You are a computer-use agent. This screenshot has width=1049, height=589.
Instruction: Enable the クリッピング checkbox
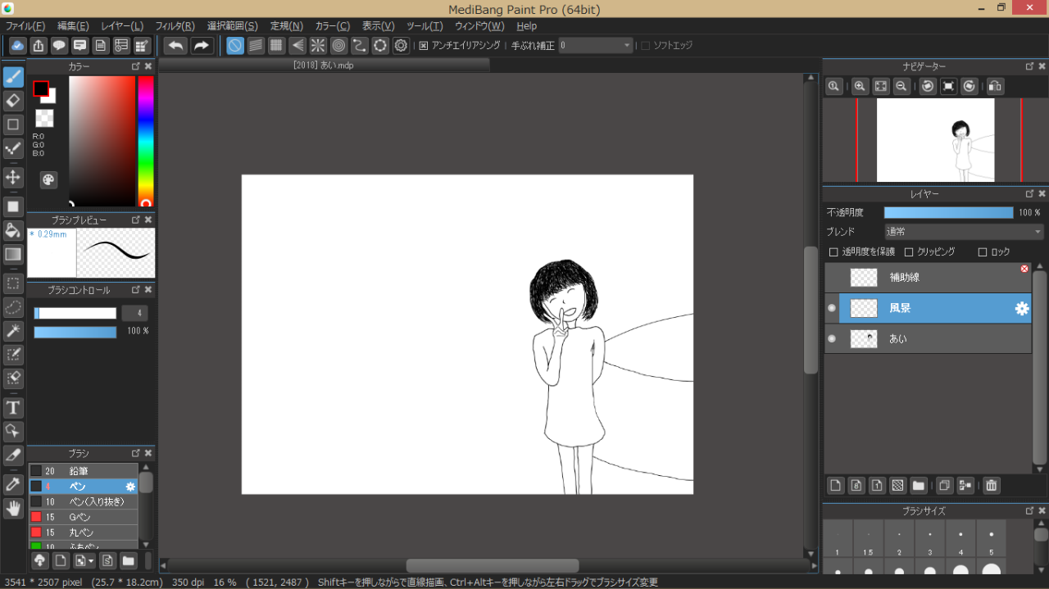[x=908, y=252]
